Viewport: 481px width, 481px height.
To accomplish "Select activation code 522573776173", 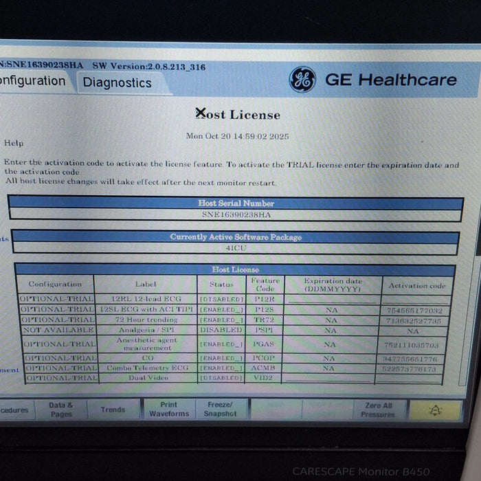I will click(410, 369).
